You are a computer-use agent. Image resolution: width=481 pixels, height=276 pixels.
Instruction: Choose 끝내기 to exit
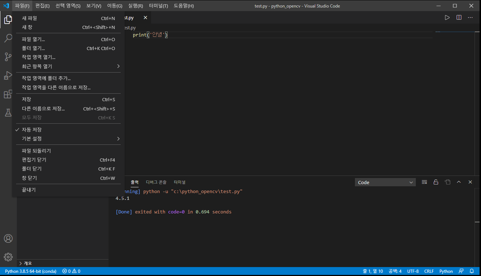(68, 190)
